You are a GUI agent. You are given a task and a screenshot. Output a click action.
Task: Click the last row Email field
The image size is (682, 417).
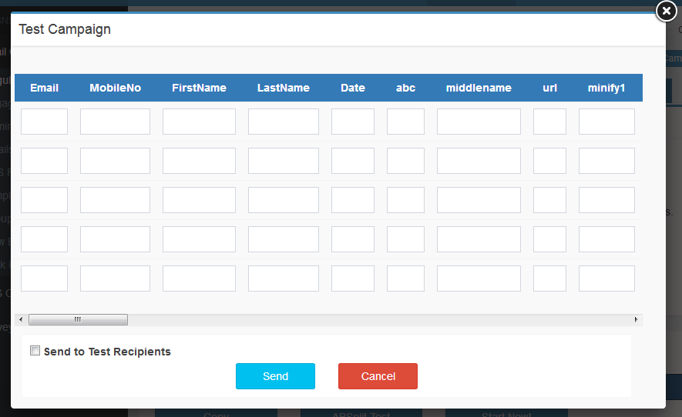pyautogui.click(x=44, y=279)
